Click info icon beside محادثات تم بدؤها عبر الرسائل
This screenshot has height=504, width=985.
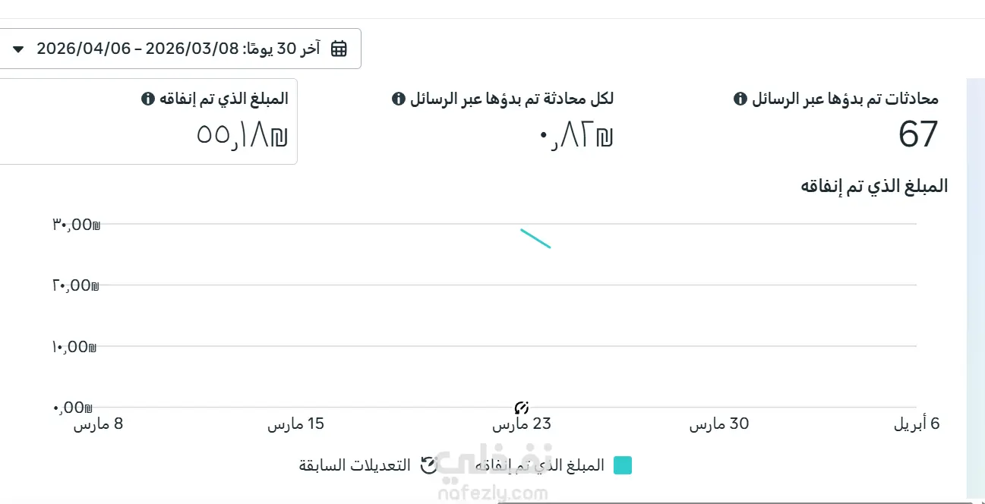(740, 99)
